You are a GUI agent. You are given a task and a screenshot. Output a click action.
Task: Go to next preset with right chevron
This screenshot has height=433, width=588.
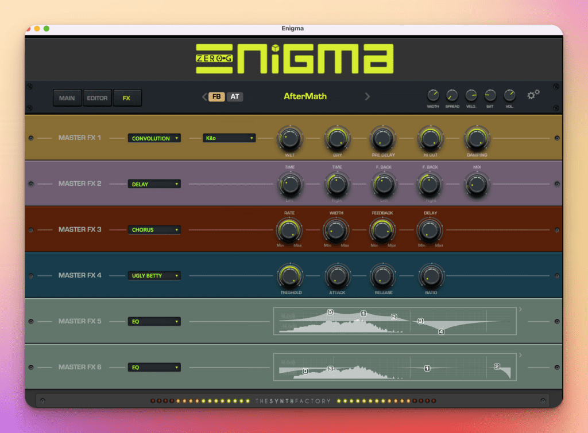tap(367, 97)
